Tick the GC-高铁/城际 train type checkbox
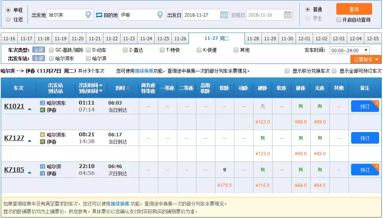383x218 pixels. pyautogui.click(x=51, y=50)
